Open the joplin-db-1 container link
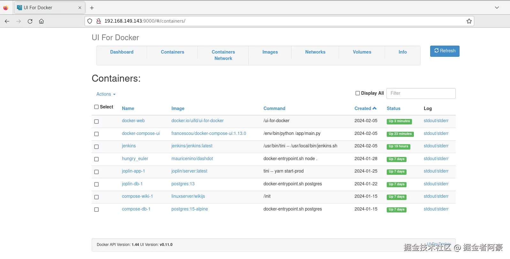 click(x=132, y=184)
